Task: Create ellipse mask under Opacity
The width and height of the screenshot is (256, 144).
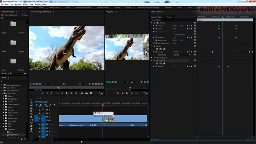Action: click(157, 49)
